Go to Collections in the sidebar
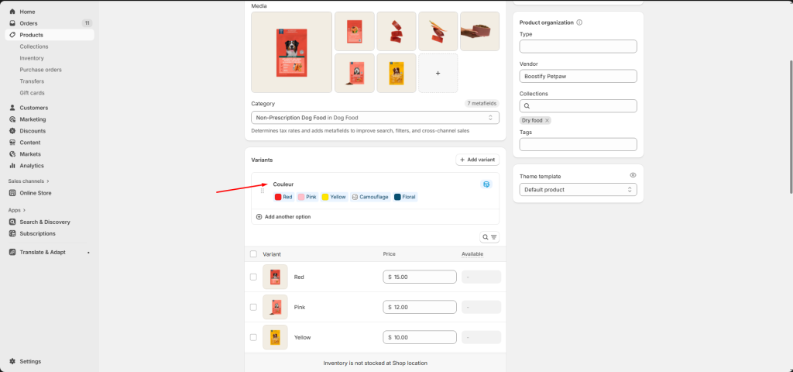Image resolution: width=793 pixels, height=372 pixels. tap(33, 46)
